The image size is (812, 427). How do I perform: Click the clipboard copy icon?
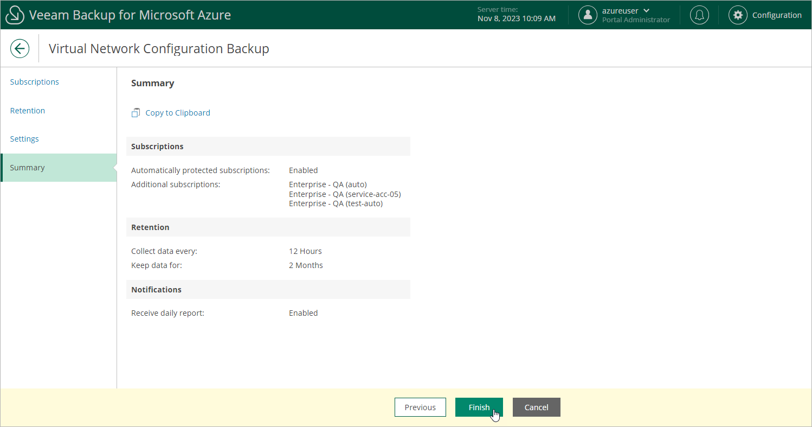point(136,113)
